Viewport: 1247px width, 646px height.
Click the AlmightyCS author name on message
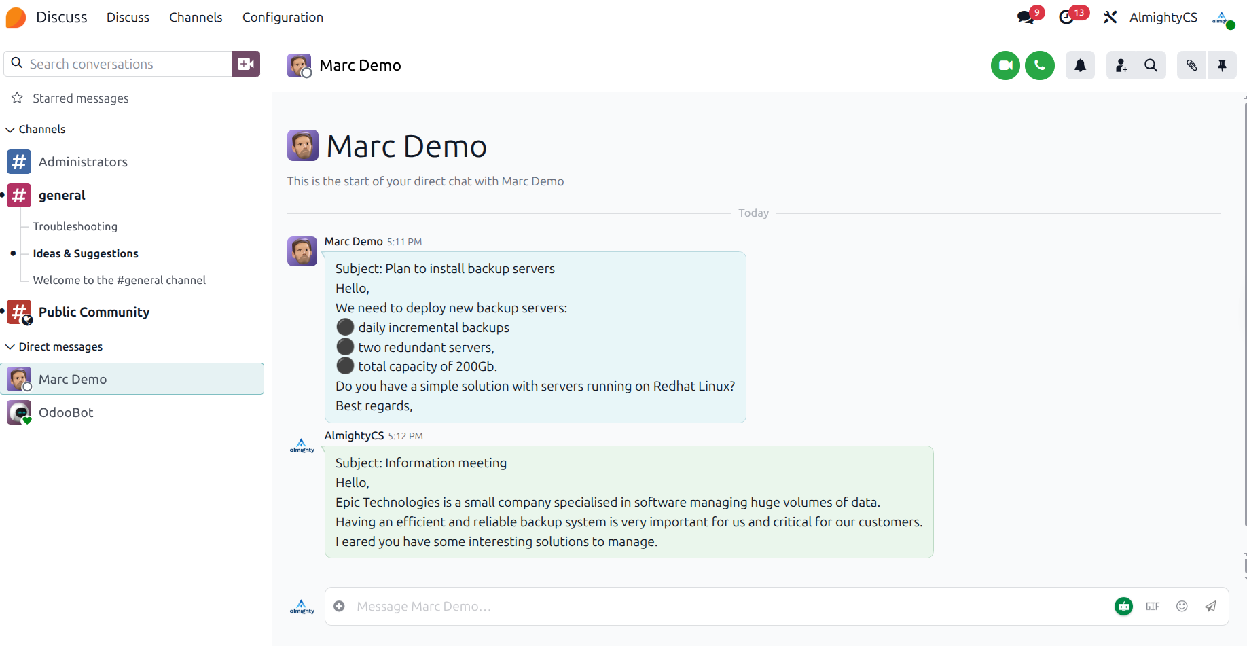point(354,436)
